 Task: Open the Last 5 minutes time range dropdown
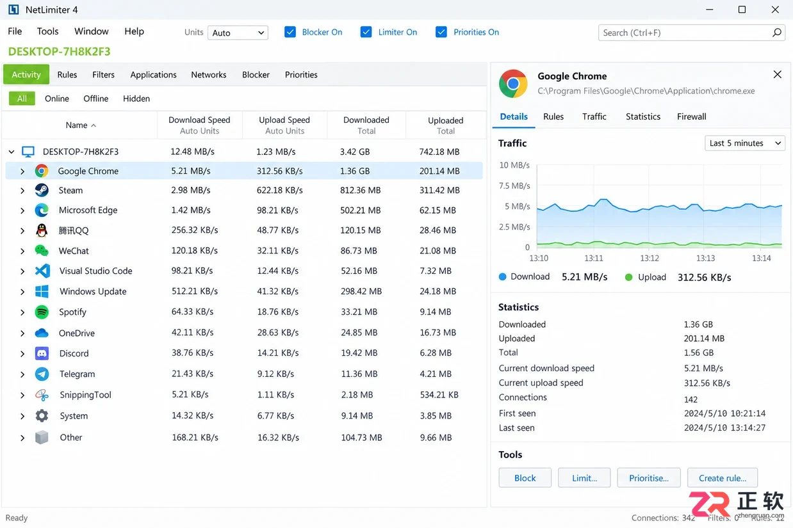[745, 143]
